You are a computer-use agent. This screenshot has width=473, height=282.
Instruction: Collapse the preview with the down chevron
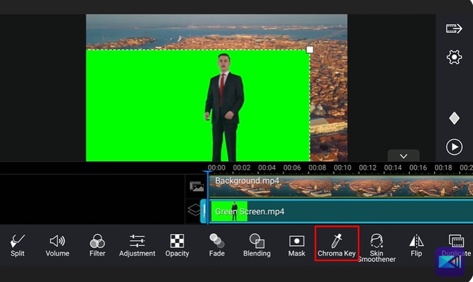click(404, 156)
